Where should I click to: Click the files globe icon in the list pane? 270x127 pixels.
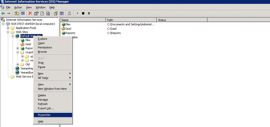63,24
